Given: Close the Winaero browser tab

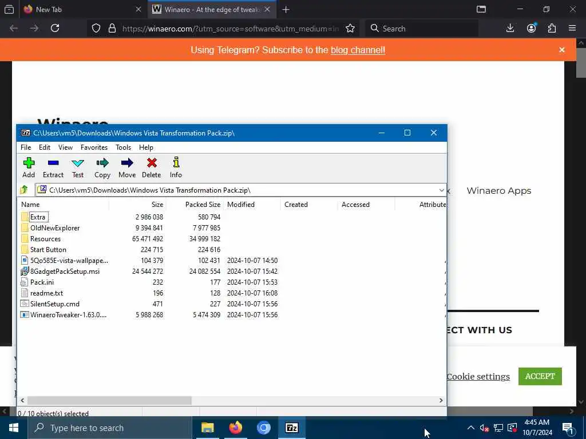Looking at the screenshot, I should pyautogui.click(x=267, y=9).
